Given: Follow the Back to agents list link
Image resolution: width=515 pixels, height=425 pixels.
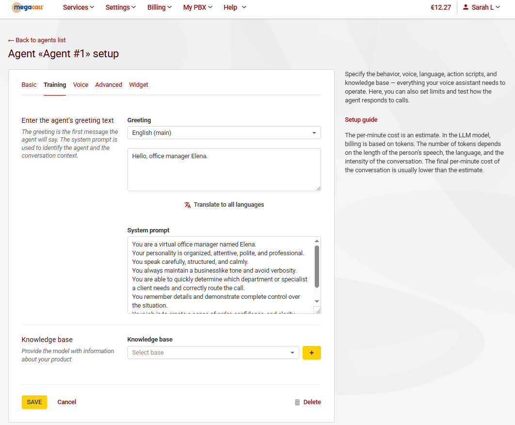Looking at the screenshot, I should pyautogui.click(x=37, y=40).
